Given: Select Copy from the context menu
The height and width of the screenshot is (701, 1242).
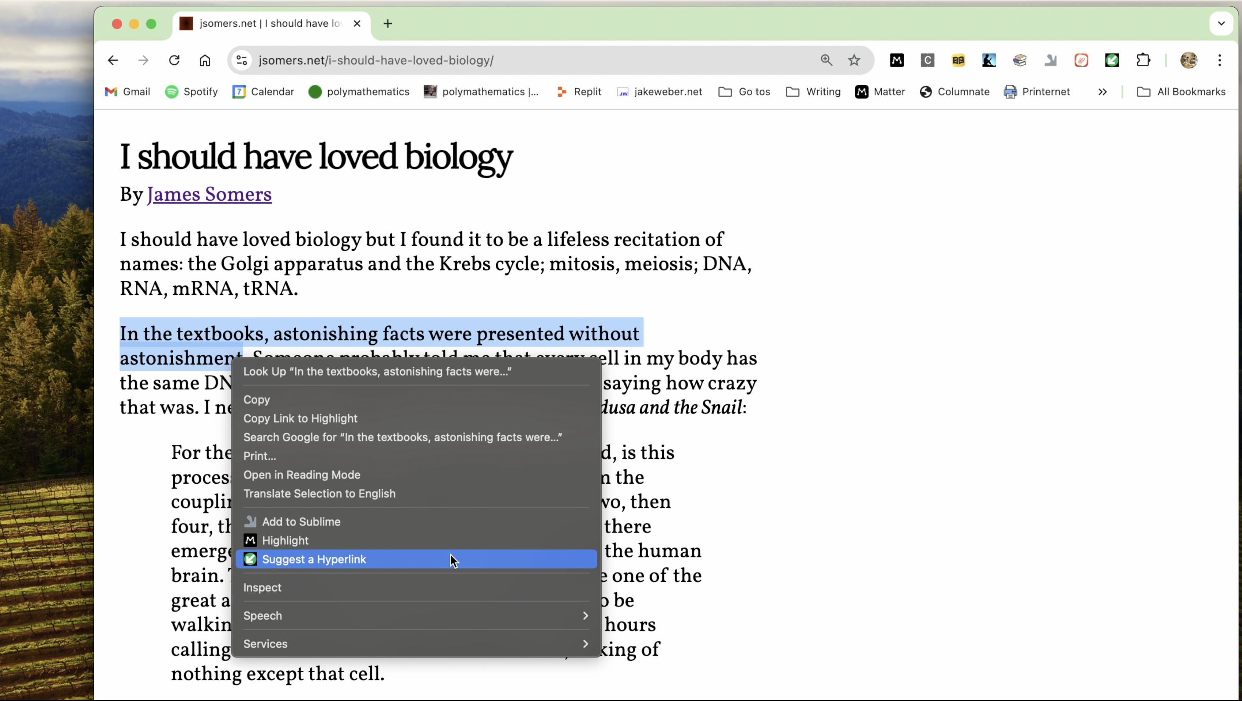Looking at the screenshot, I should tap(416, 400).
